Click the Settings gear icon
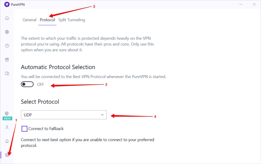This screenshot has height=164, width=261. click(x=7, y=155)
